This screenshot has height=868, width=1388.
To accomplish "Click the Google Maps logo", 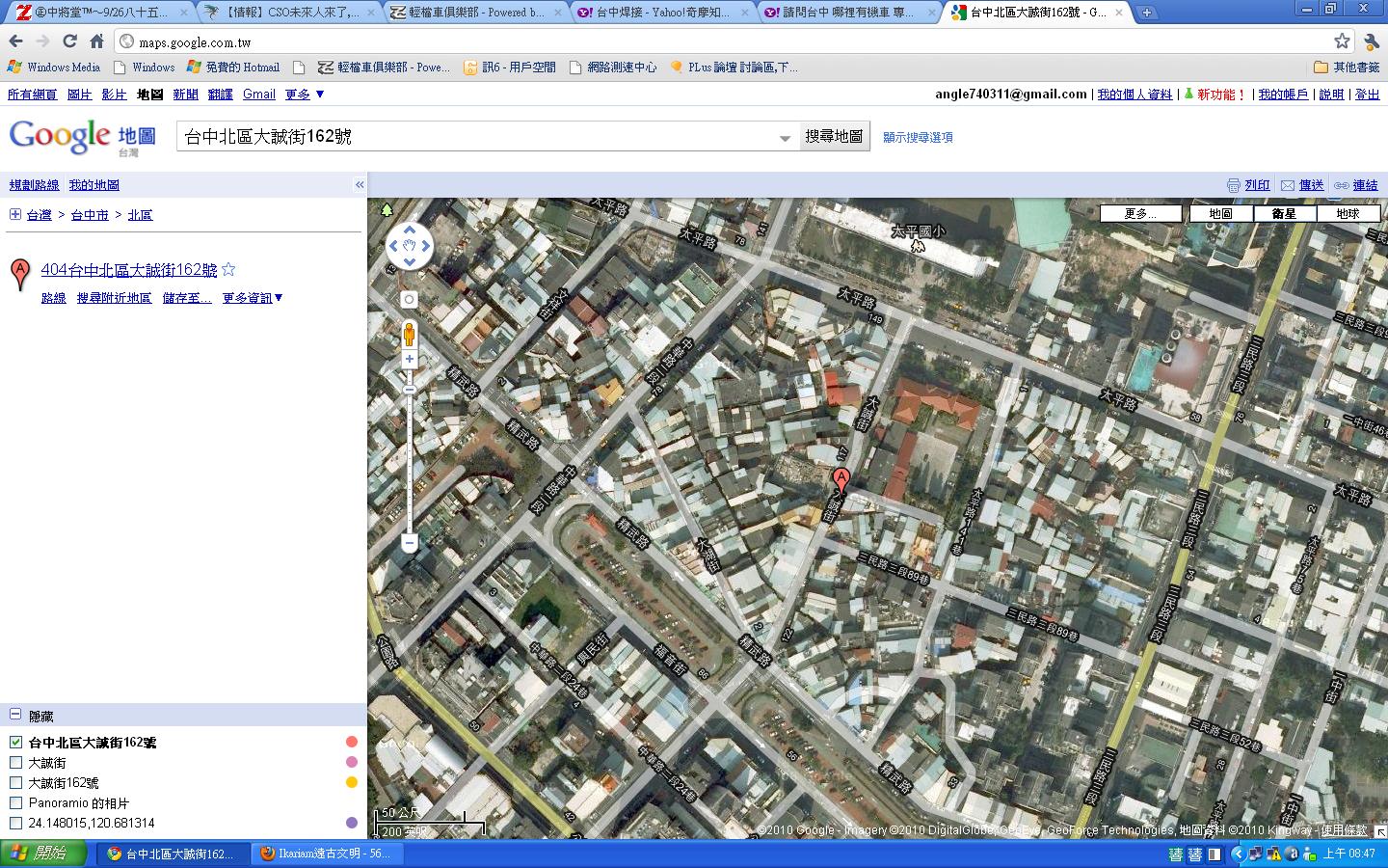I will 82,137.
